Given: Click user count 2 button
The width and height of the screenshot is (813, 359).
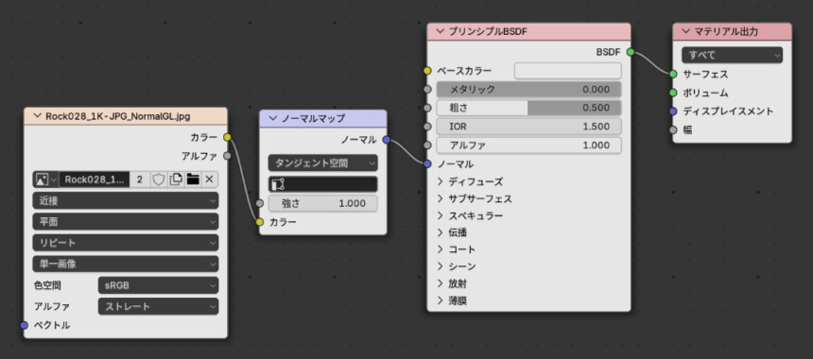Looking at the screenshot, I should 140,179.
